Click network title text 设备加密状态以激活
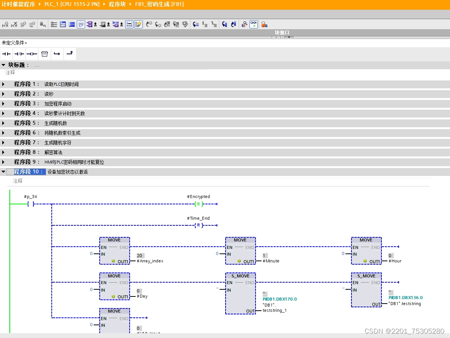 point(67,172)
